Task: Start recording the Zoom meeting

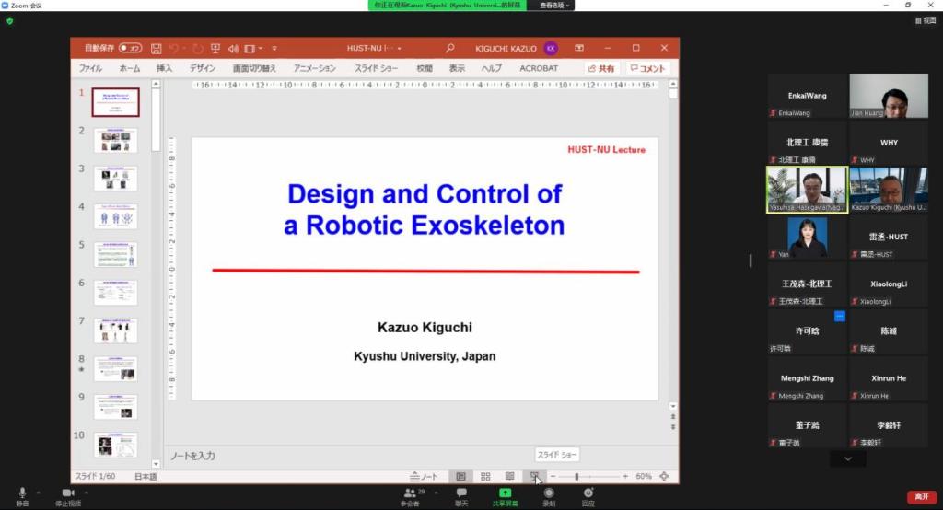Action: 549,493
